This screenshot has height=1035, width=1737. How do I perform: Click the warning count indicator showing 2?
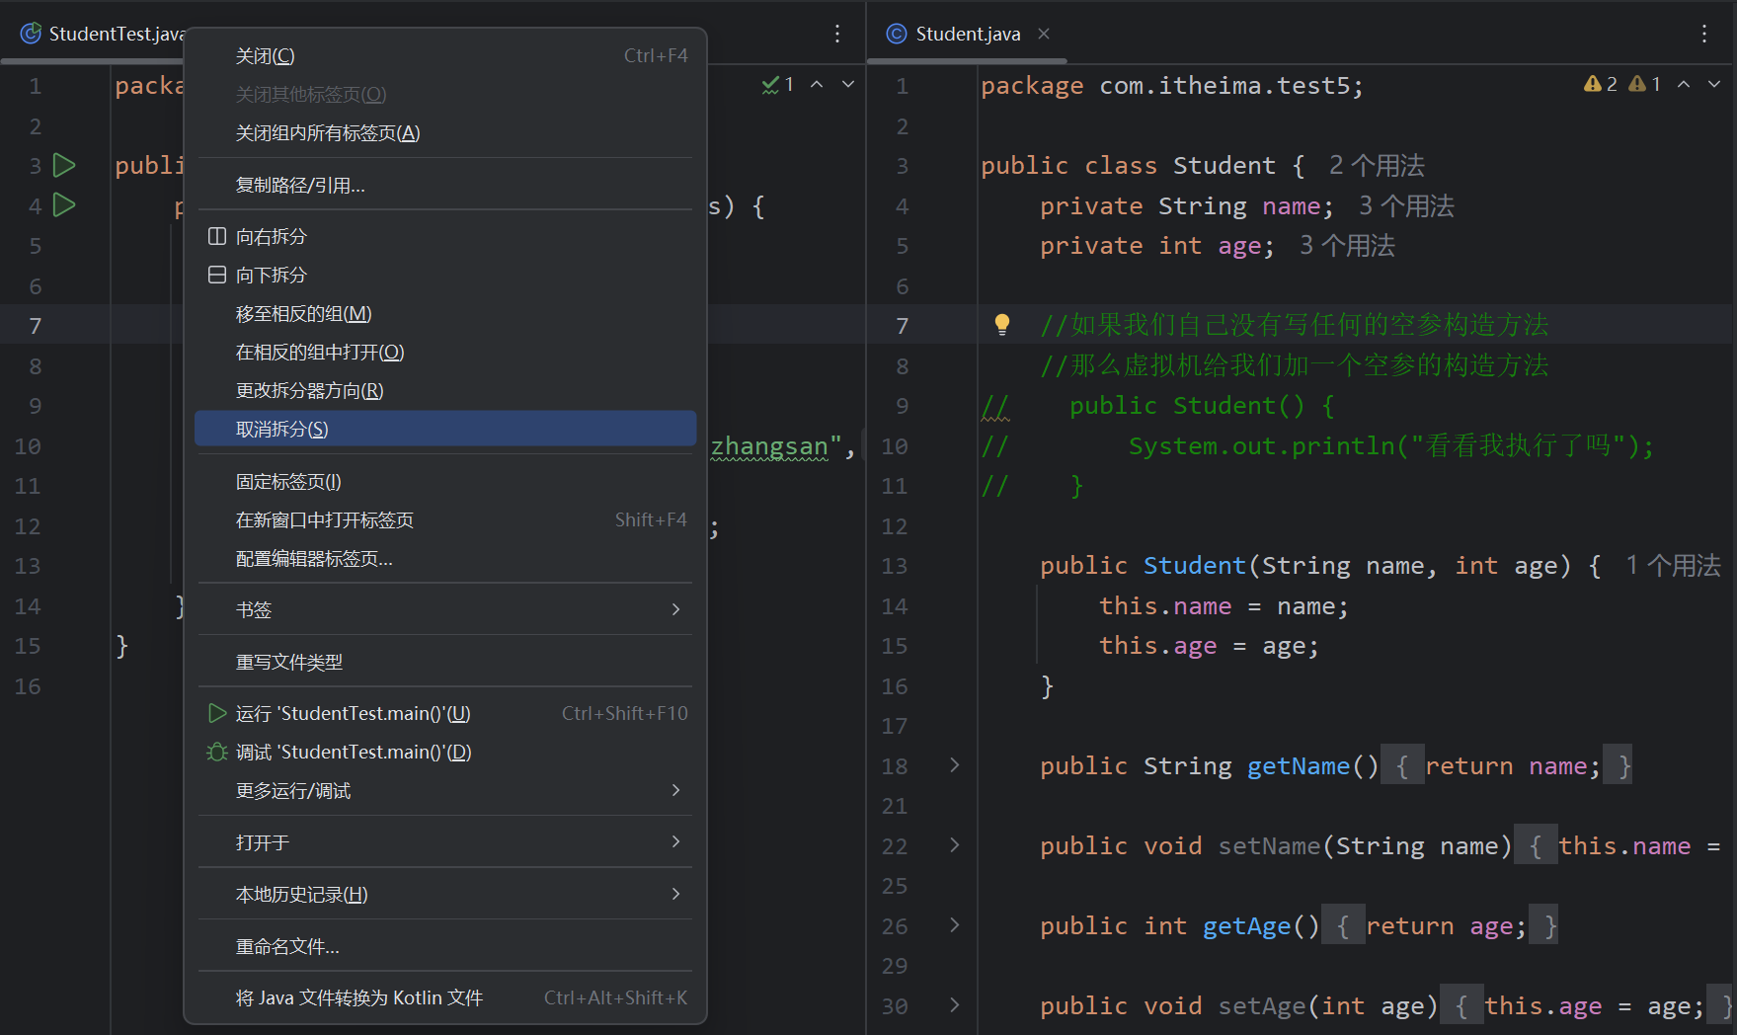click(1601, 84)
